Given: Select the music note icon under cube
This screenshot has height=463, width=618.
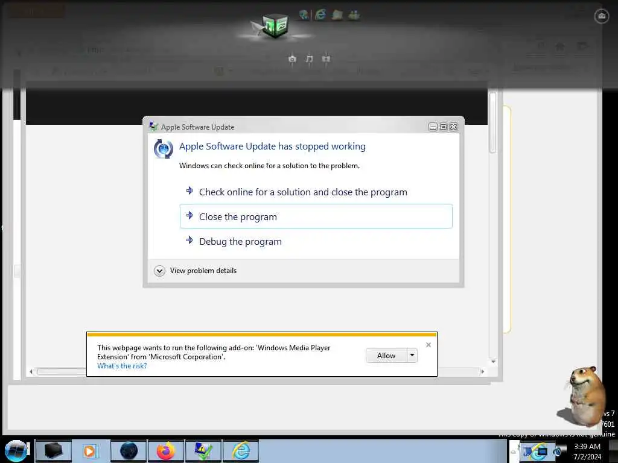Looking at the screenshot, I should click(310, 58).
